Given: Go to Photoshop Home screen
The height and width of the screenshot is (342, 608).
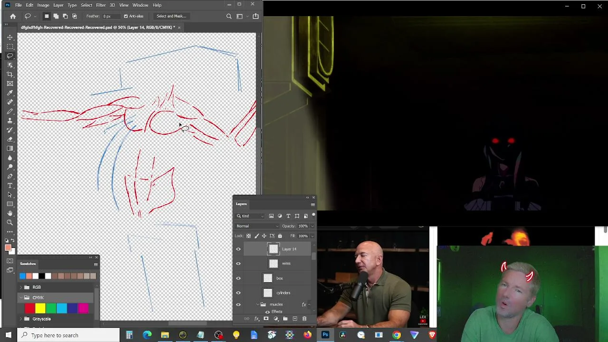Looking at the screenshot, I should click(x=13, y=16).
